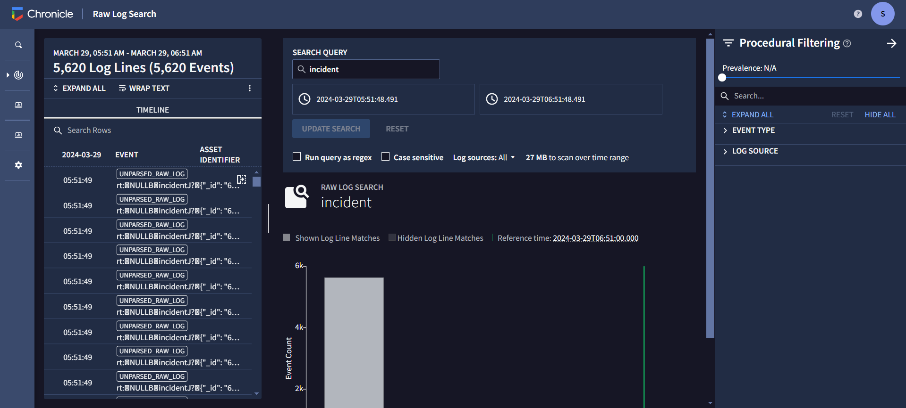This screenshot has width=906, height=408.
Task: Open the second dashboard icon in sidebar
Action: point(18,135)
